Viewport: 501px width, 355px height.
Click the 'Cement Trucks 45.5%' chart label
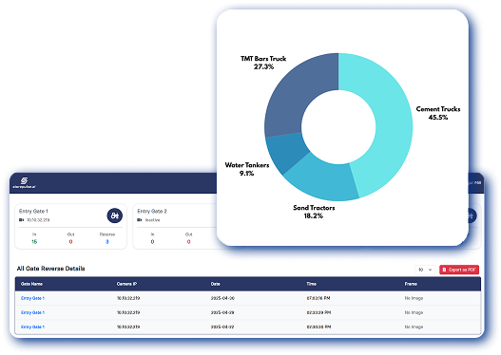tap(438, 113)
